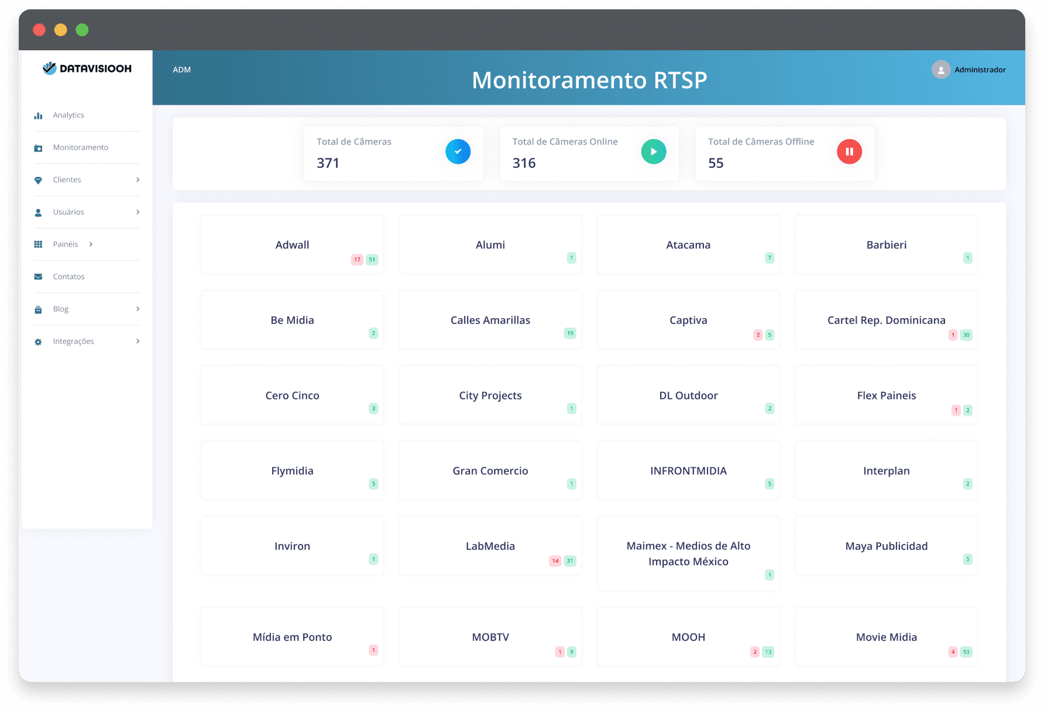Open Contatos in the sidebar
1044x710 pixels.
(68, 277)
